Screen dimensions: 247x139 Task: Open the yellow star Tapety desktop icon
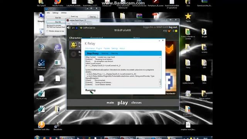coord(188,17)
